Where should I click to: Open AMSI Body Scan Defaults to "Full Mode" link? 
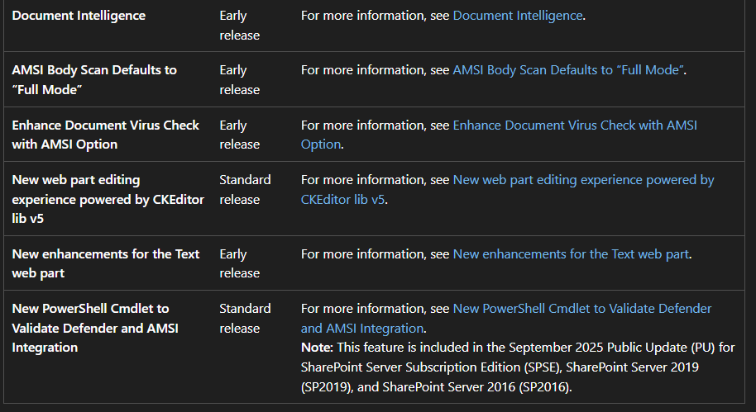tap(568, 70)
